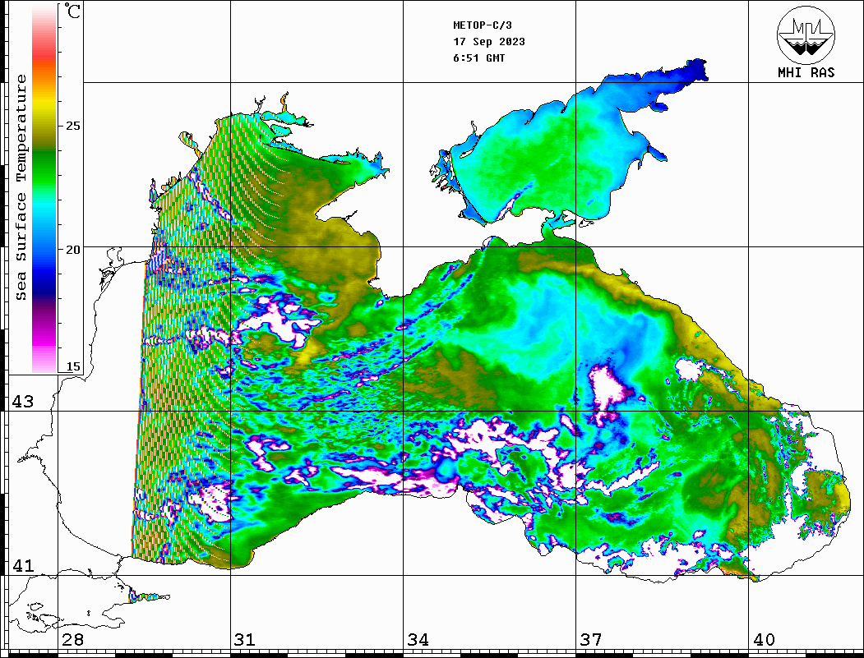The height and width of the screenshot is (658, 864).
Task: Click the '25' tick on color scale
Action: point(72,126)
